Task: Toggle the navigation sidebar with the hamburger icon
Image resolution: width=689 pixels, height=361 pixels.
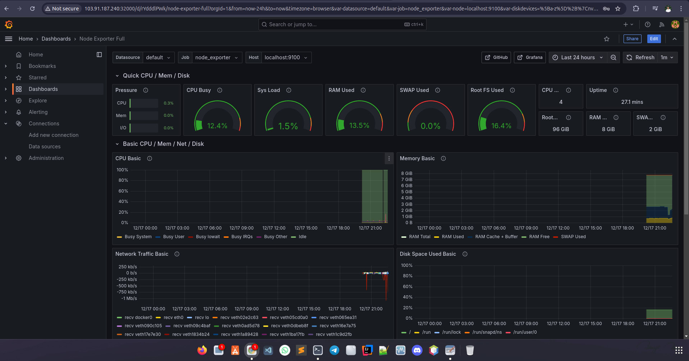Action: click(x=9, y=39)
